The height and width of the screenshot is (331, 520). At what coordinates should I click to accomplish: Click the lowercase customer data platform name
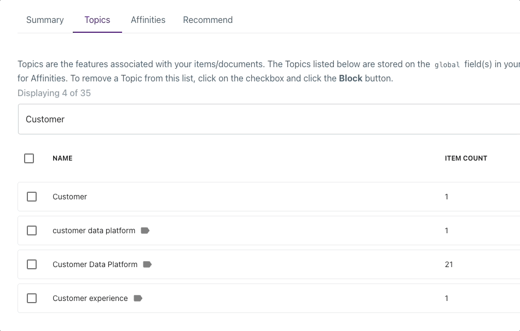pos(94,230)
